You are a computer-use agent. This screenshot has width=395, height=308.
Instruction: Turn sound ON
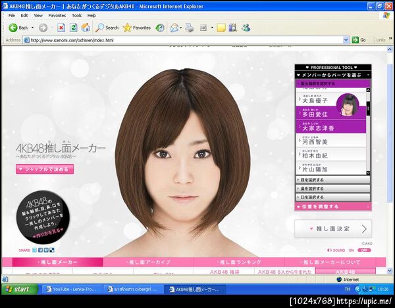(x=351, y=250)
